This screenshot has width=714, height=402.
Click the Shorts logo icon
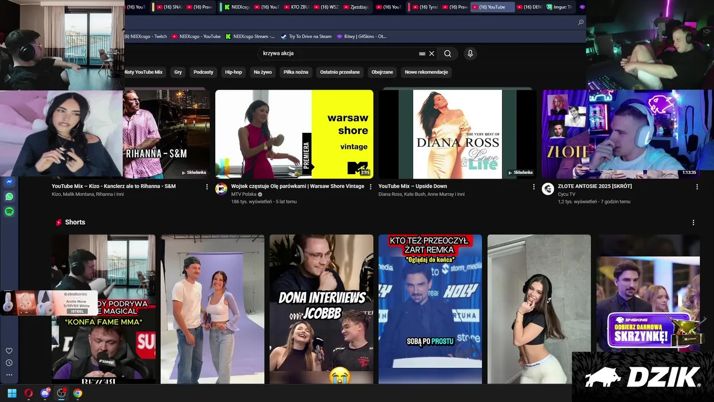point(59,222)
